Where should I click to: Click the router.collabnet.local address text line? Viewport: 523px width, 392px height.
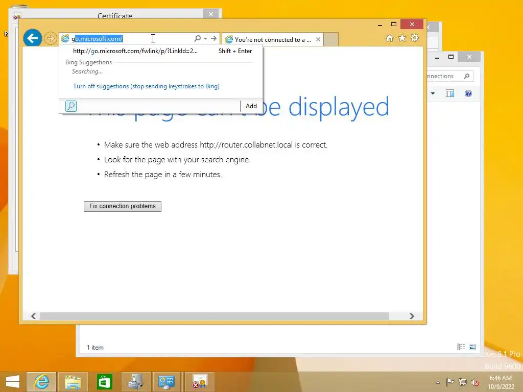click(216, 145)
